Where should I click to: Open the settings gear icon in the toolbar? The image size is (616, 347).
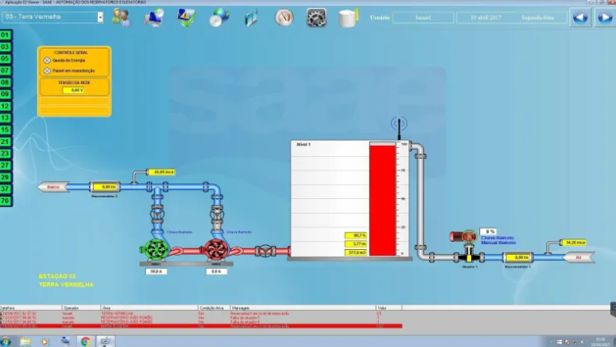316,17
